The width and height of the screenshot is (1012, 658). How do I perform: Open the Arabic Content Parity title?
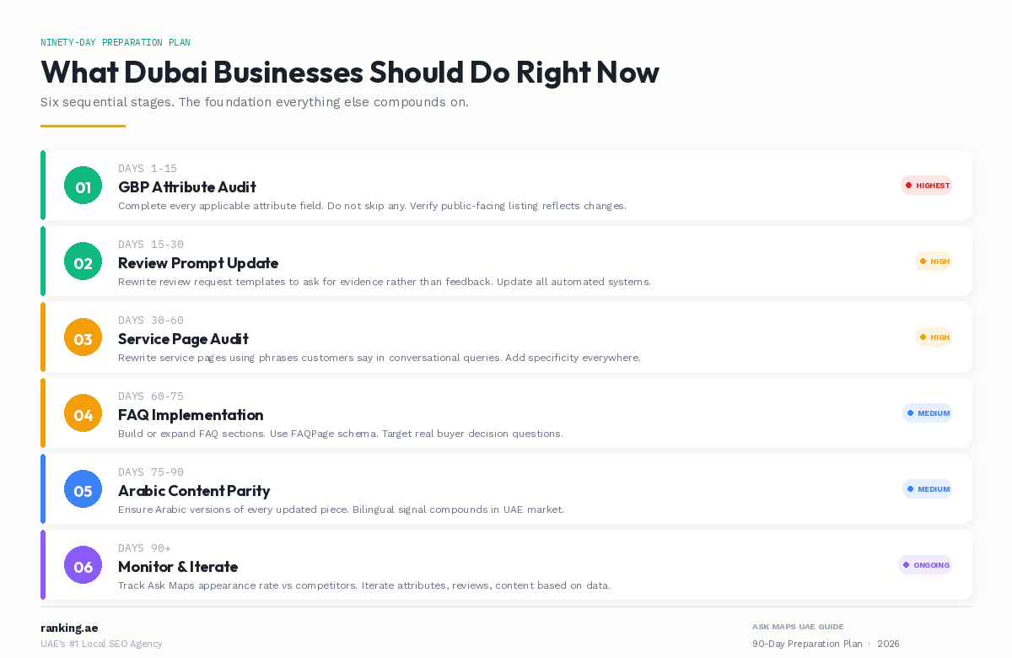(194, 491)
